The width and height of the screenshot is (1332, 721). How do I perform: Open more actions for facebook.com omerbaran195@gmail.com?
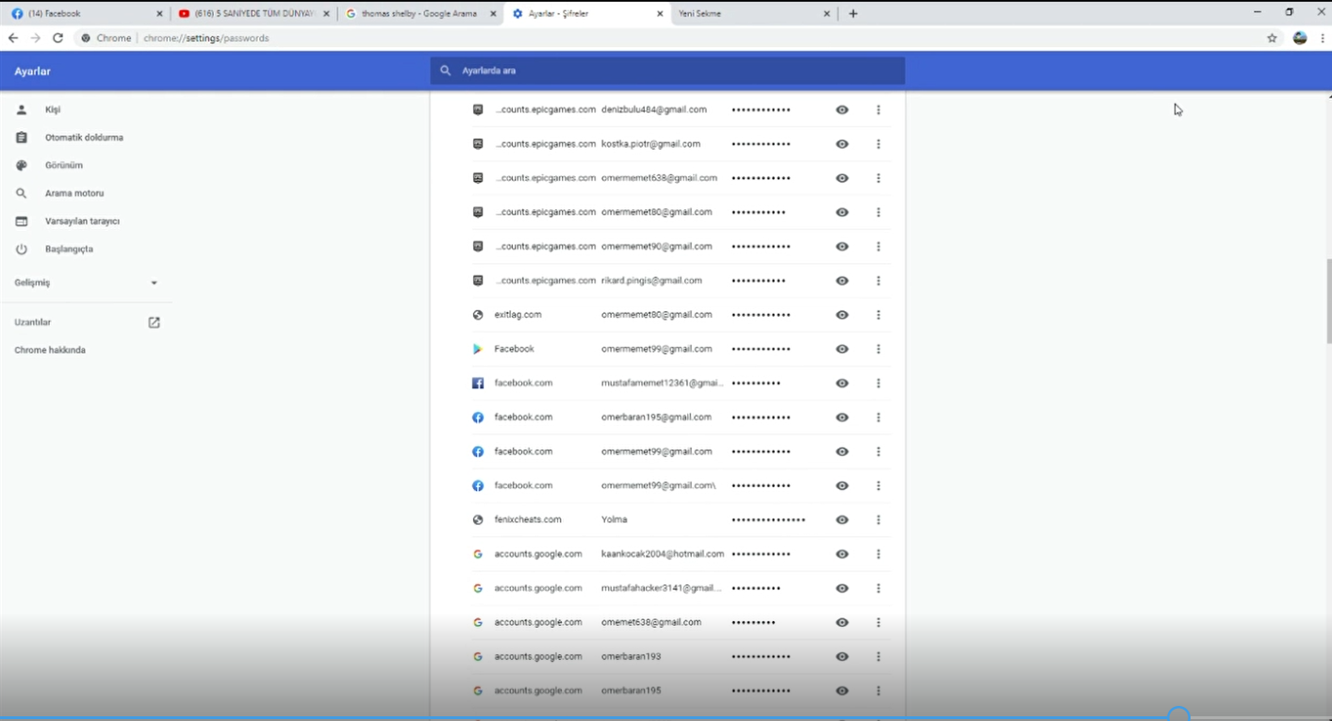pos(879,418)
